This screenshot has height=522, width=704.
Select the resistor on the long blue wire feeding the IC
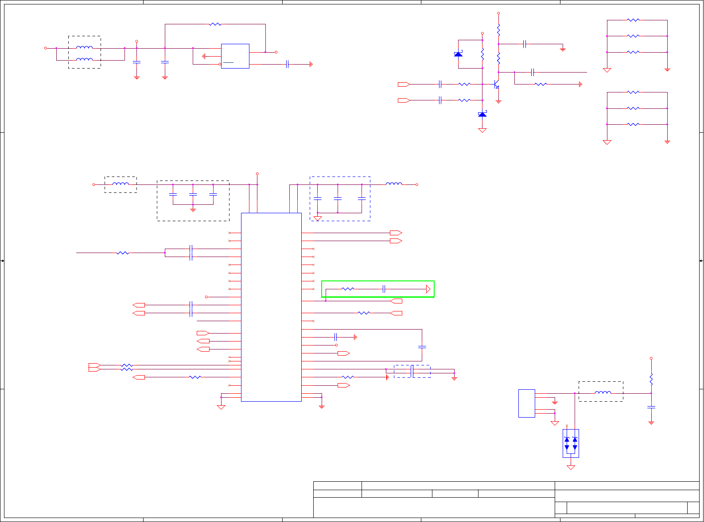point(123,253)
